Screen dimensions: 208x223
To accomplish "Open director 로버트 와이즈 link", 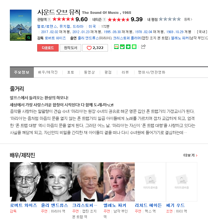I will click(x=55, y=38).
